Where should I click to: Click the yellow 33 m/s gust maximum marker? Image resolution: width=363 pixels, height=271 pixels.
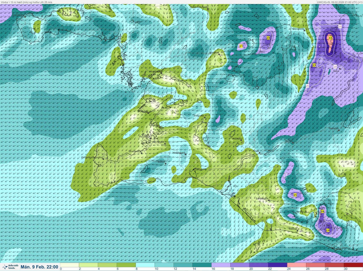click(330, 38)
